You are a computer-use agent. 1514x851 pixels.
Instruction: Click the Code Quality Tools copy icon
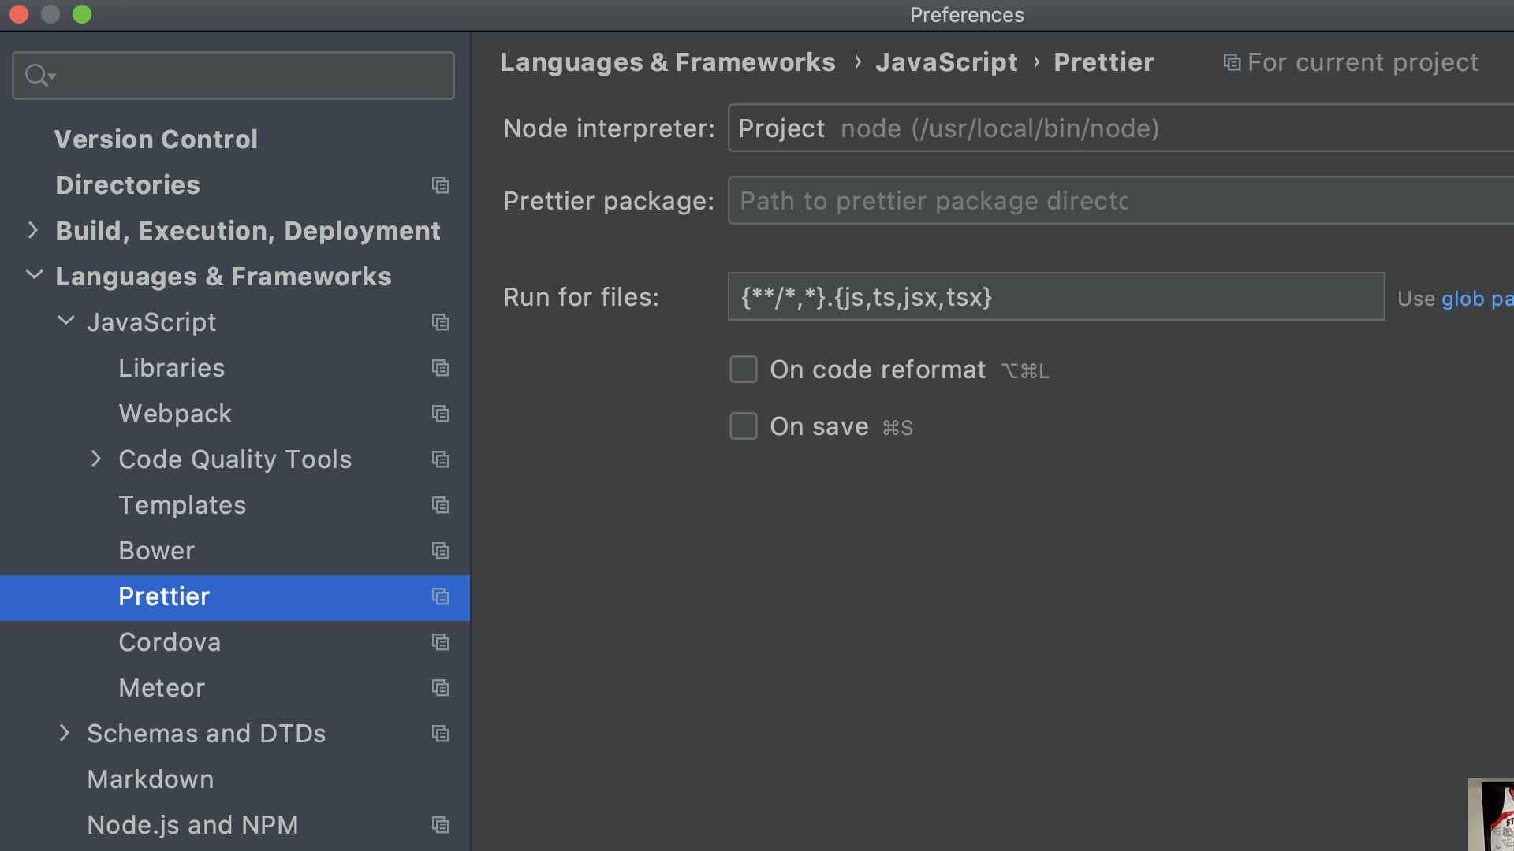[441, 459]
